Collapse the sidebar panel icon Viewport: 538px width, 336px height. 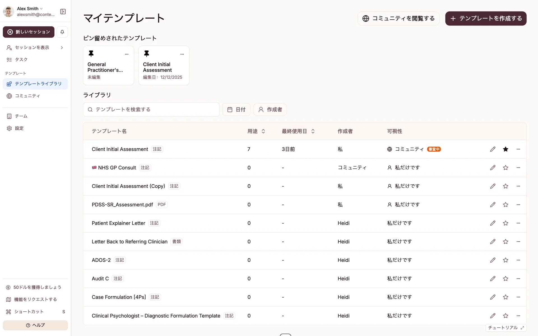[x=63, y=11]
